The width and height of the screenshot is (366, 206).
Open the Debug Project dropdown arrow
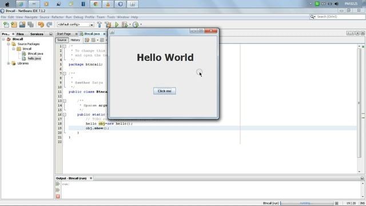pyautogui.click(x=130, y=25)
